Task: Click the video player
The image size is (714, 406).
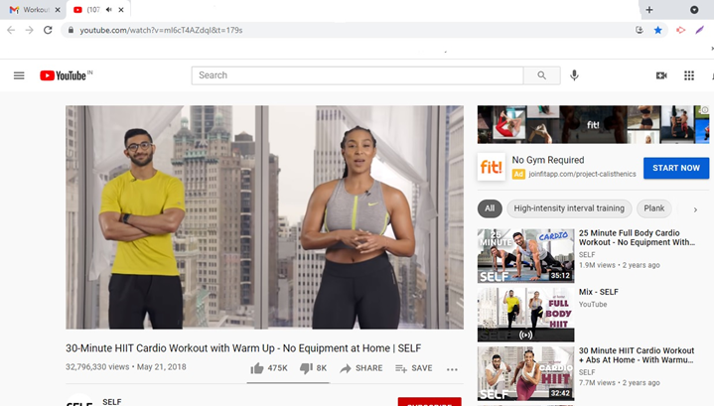Action: [x=264, y=217]
